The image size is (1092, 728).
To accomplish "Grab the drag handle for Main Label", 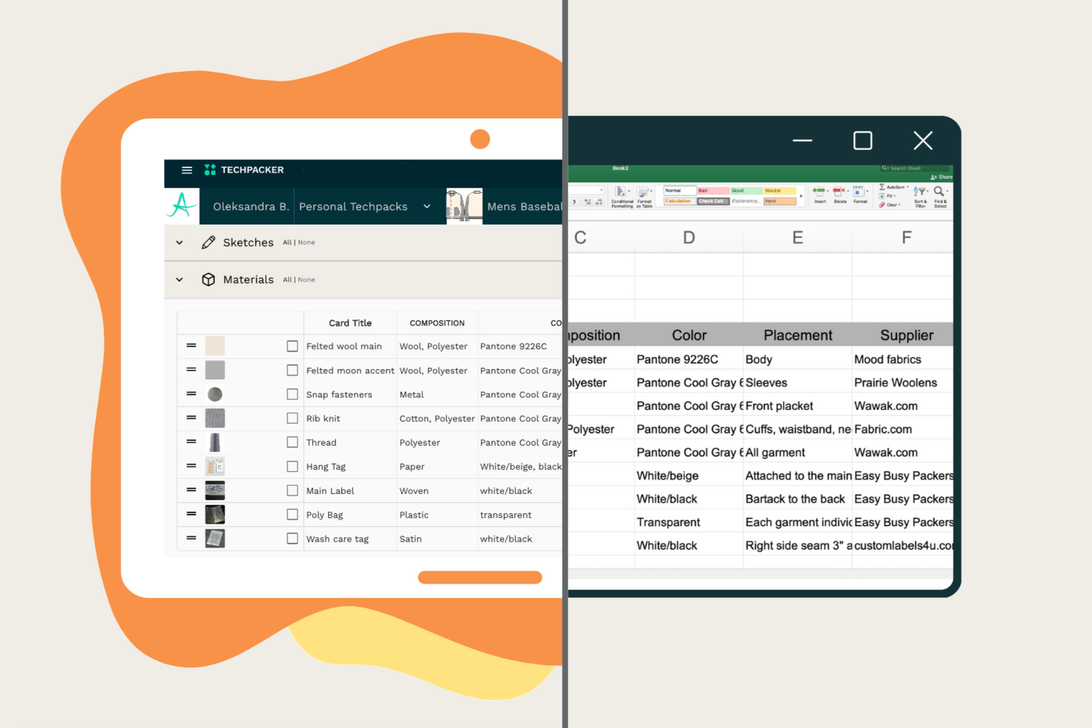I will tap(191, 489).
